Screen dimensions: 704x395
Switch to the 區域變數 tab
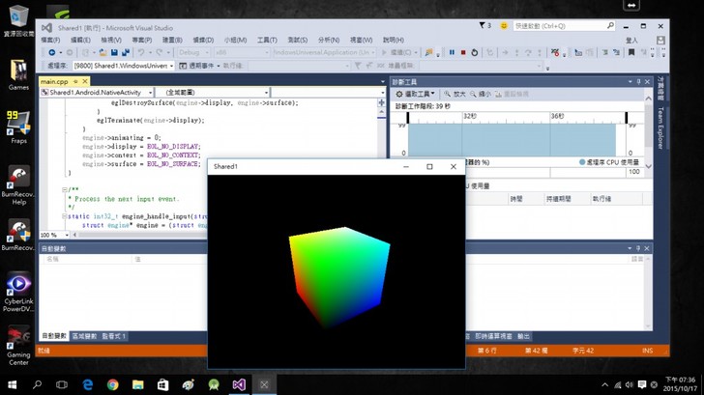pyautogui.click(x=83, y=336)
